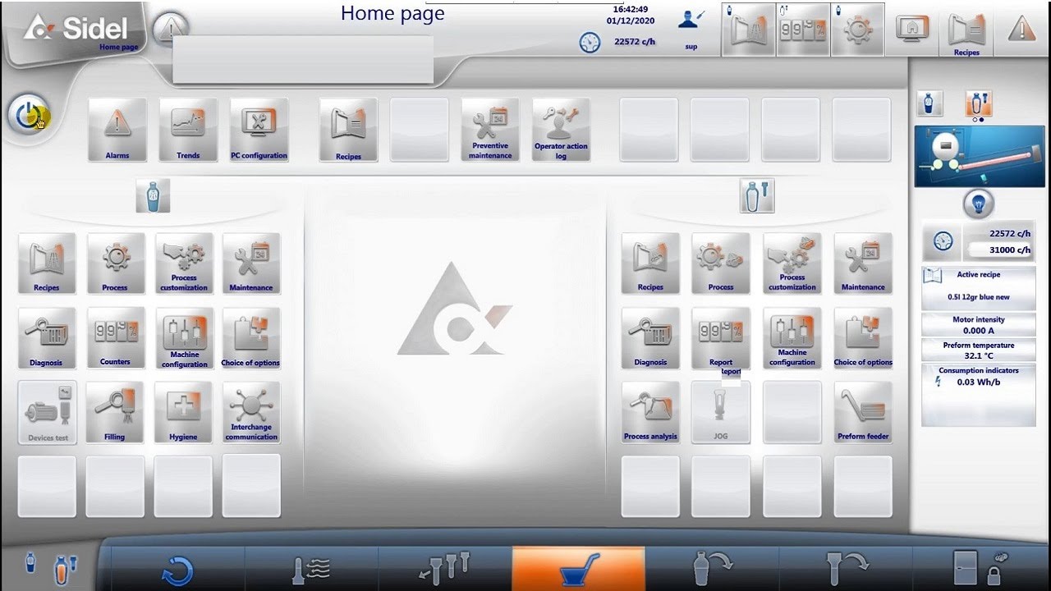Open Recipes tile next to Preventive maintenance
The height and width of the screenshot is (591, 1051).
coord(348,130)
